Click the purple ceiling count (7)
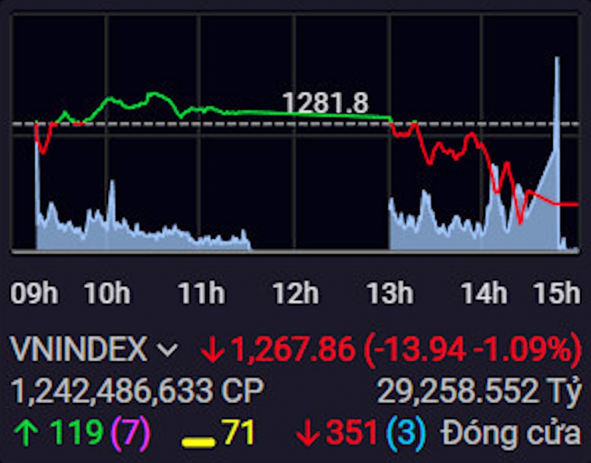591x463 pixels. [x=132, y=433]
